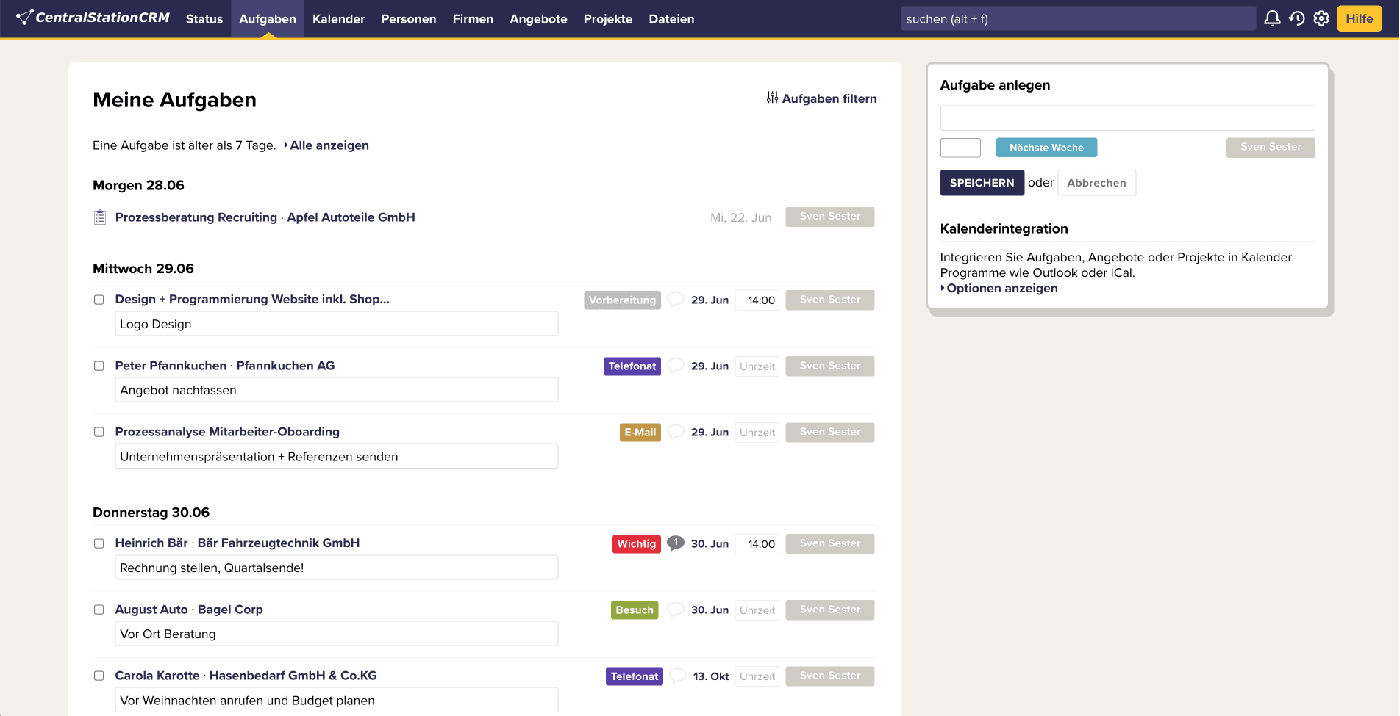This screenshot has width=1400, height=716.
Task: Check off the Design + Programmierung Website task
Action: [x=99, y=300]
